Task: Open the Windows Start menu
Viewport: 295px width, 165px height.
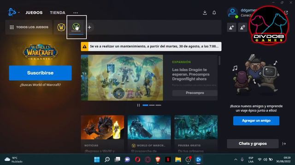Action: pos(97,159)
